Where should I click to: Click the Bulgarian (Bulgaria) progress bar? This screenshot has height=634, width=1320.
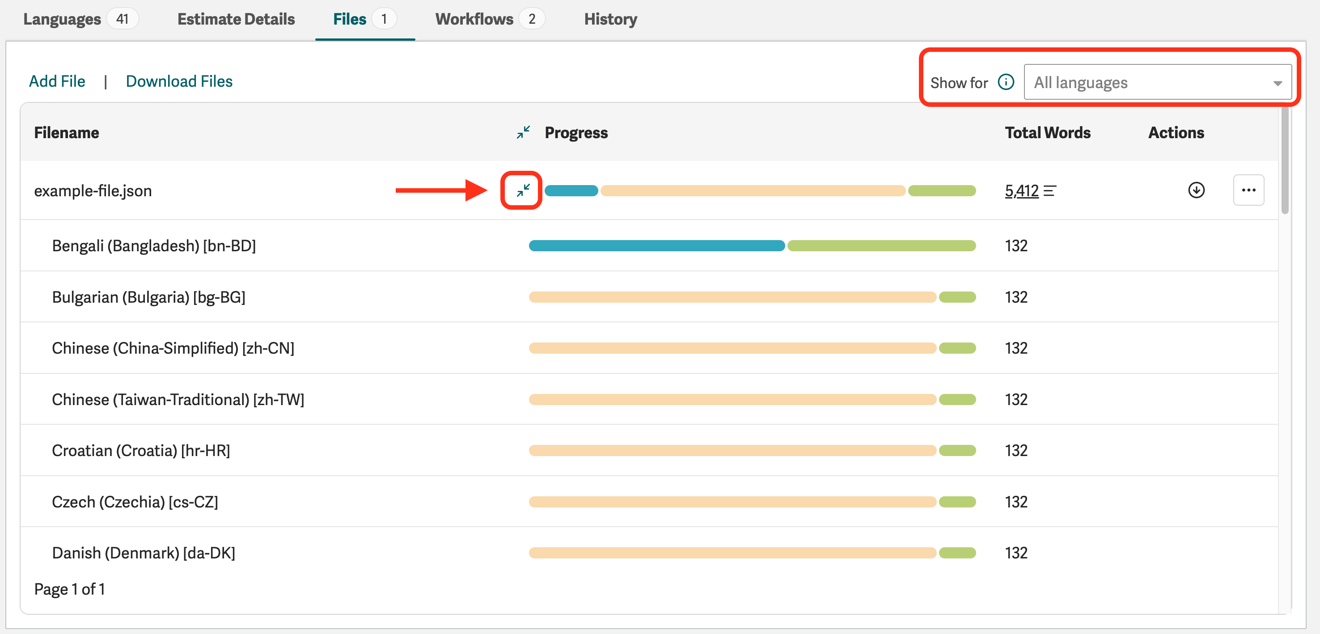click(752, 297)
